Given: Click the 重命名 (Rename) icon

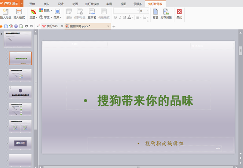Looking at the screenshot, I should pos(92,12).
